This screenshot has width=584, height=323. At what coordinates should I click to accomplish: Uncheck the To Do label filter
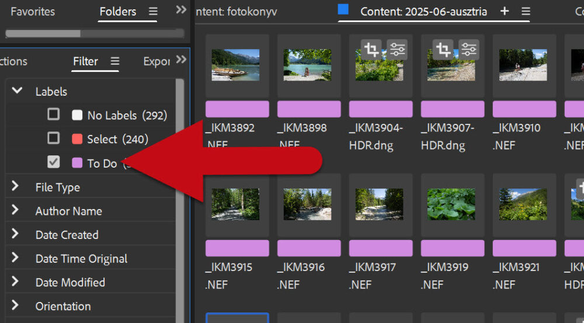click(x=53, y=162)
